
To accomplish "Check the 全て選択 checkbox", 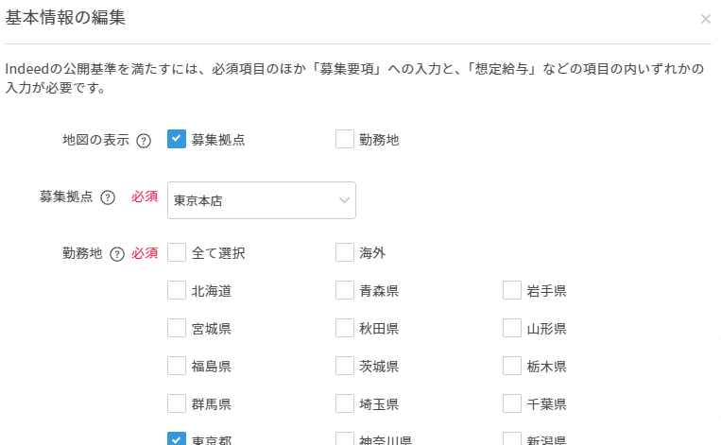I will (177, 252).
